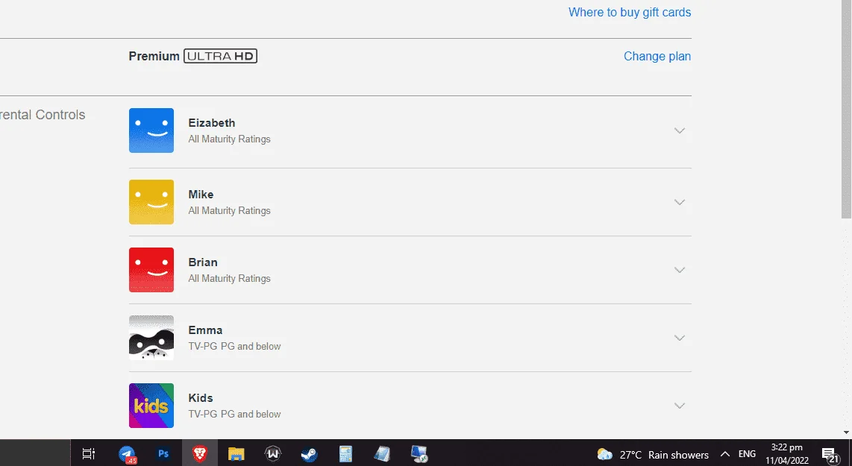852x466 pixels.
Task: Open the 'Where to buy gift cards' link
Action: tap(630, 13)
